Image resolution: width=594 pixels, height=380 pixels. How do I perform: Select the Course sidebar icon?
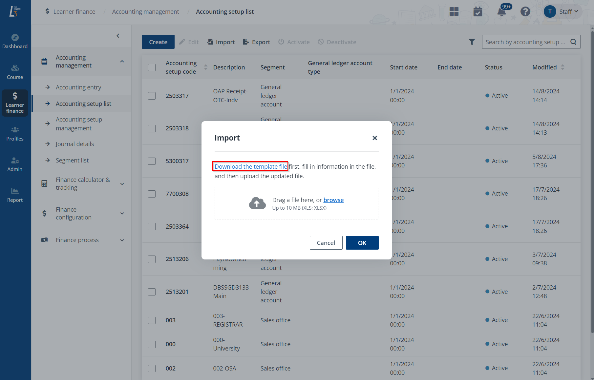click(15, 72)
